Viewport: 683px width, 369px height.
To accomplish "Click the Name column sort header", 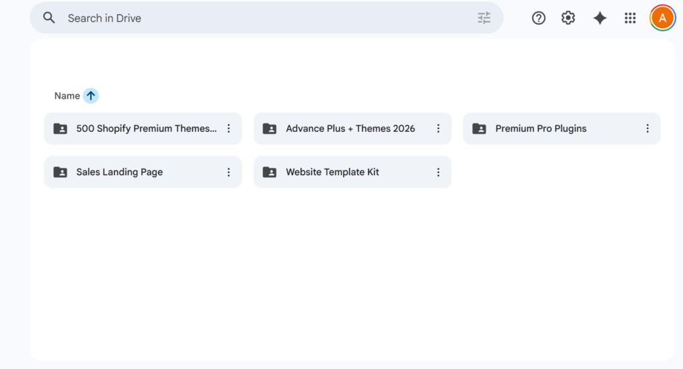I will [x=67, y=96].
